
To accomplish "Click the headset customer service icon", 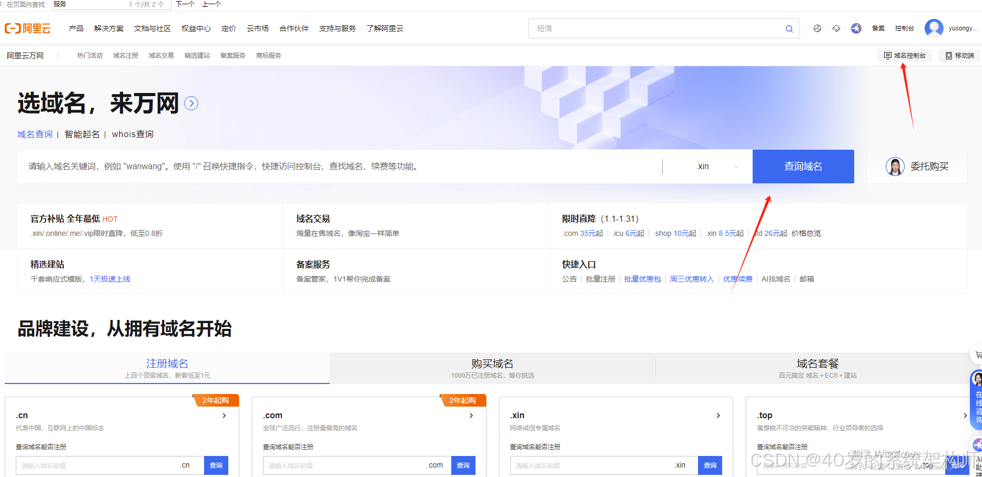I will [x=836, y=28].
